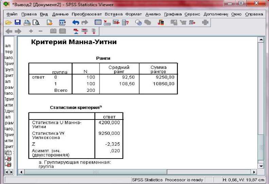The height and width of the screenshot is (184, 269).
Task: Click the outline pane left scroll arrow
Action: point(7,172)
